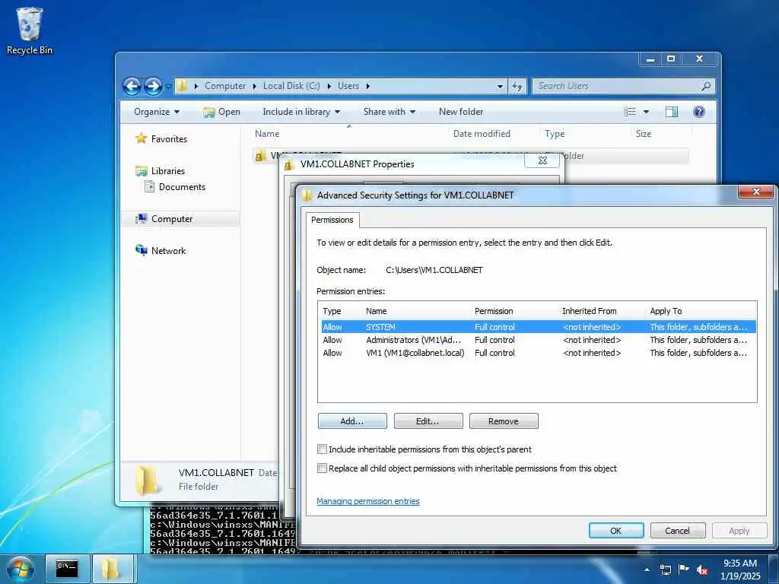Select the Permissions tab
The image size is (779, 584).
pyautogui.click(x=332, y=220)
